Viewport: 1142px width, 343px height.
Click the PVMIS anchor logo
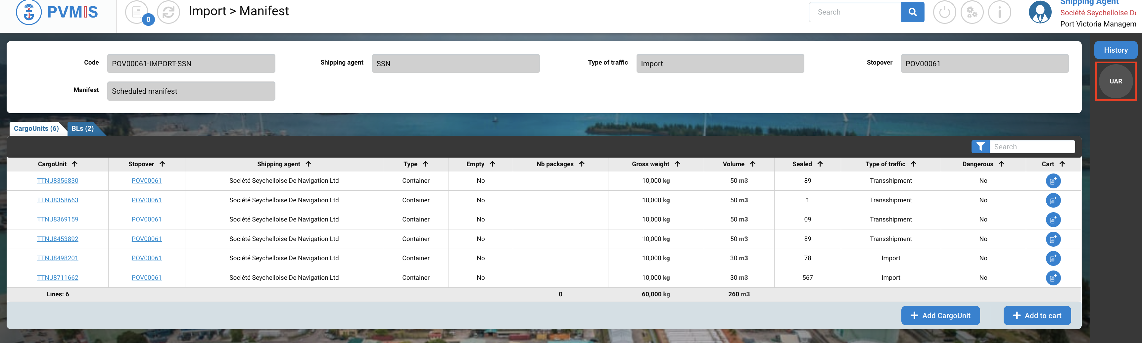(29, 12)
